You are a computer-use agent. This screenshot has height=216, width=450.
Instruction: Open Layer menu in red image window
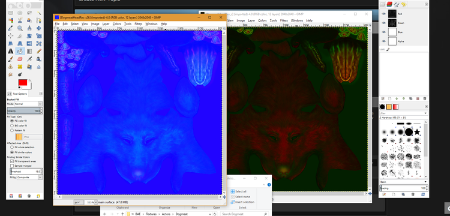point(251,20)
